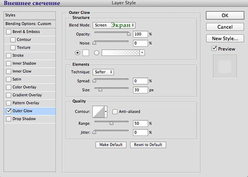Click the Opacity slider handle
This screenshot has width=248, height=177.
[129, 34]
